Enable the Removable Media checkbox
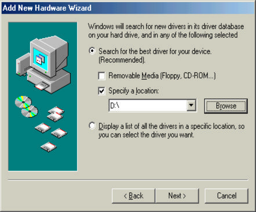This screenshot has height=212, width=256. click(102, 76)
